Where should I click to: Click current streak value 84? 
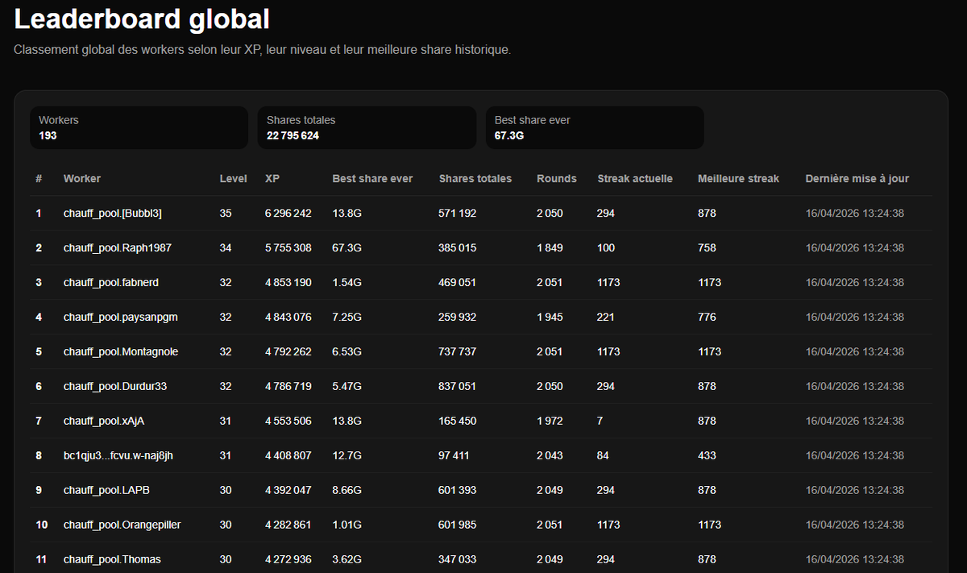(603, 456)
